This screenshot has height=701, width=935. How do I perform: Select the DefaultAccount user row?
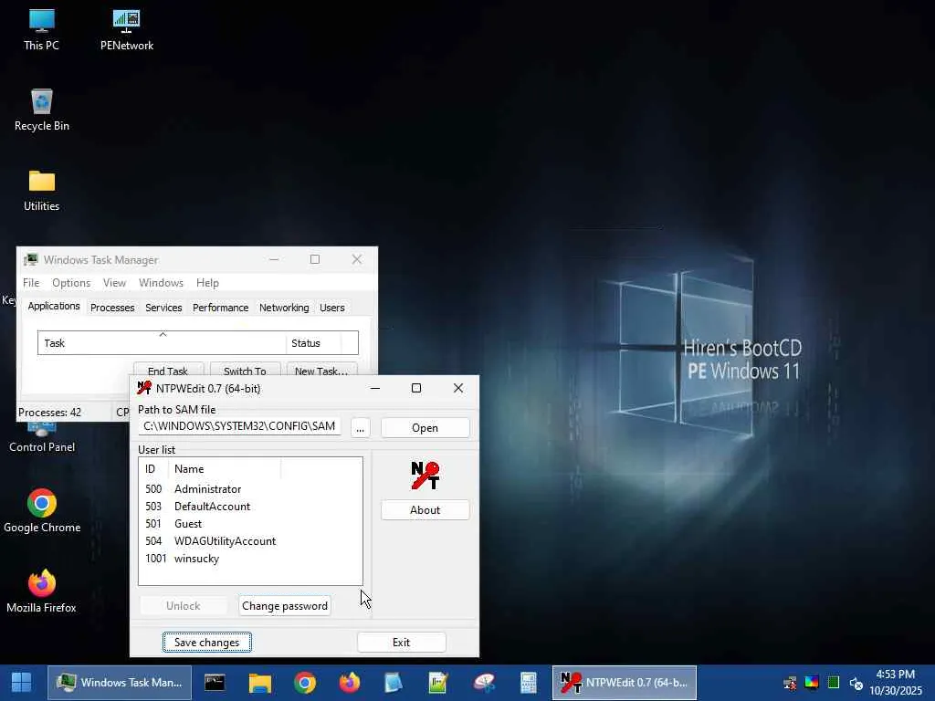point(250,506)
